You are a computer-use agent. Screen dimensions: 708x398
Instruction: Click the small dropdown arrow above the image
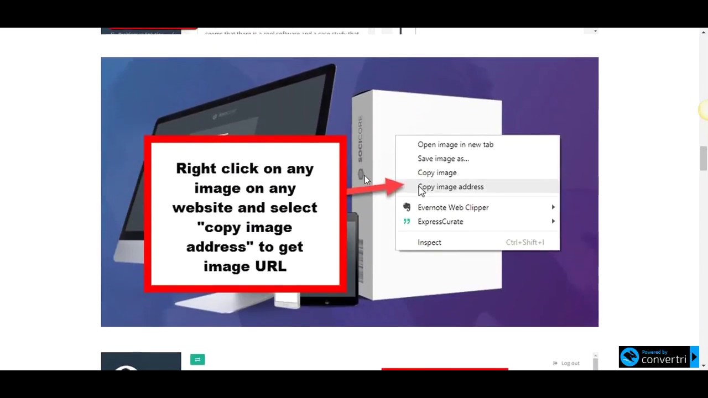pyautogui.click(x=595, y=31)
